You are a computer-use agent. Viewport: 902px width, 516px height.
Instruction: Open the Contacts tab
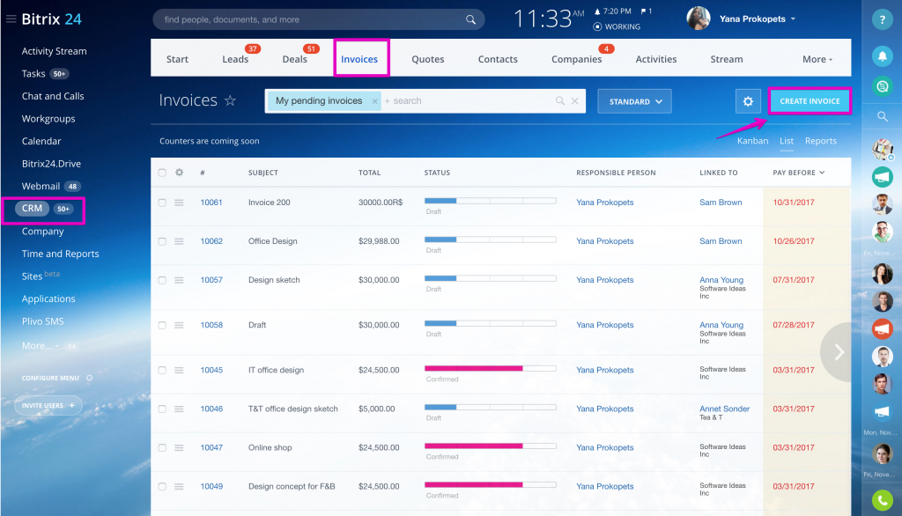(498, 59)
